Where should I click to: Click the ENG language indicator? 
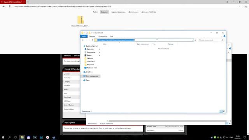pos(231,137)
